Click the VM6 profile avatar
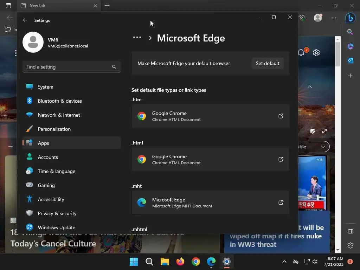This screenshot has height=270, width=360. coord(33,42)
